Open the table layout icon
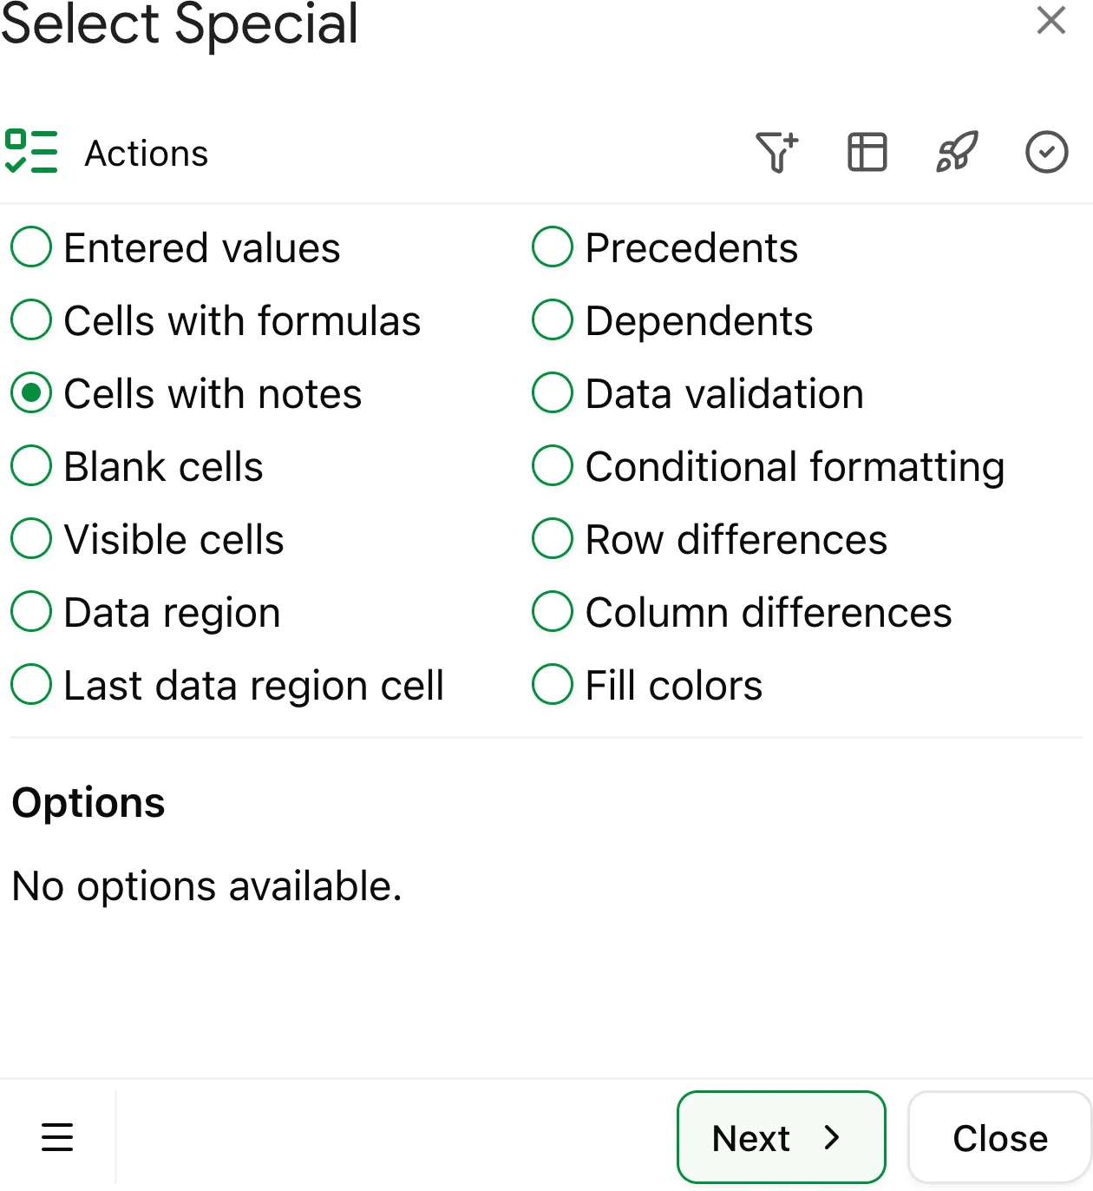Screen dimensions: 1093x1191 click(x=867, y=152)
